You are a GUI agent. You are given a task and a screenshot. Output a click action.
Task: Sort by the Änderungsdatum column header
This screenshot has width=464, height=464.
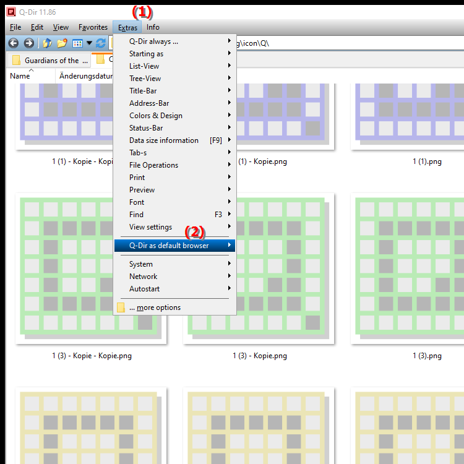(x=86, y=76)
